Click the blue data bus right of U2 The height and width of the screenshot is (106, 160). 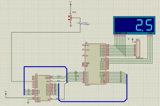[127, 87]
